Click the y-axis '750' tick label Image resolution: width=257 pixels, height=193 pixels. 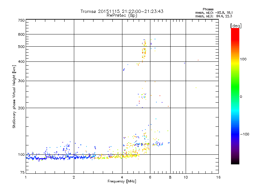click(x=21, y=20)
